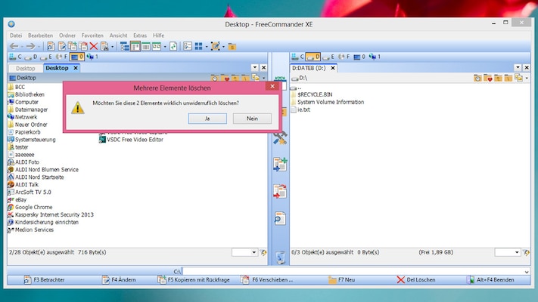The image size is (538, 302).
Task: Click the history clock icon in right panel
Action: [x=477, y=78]
